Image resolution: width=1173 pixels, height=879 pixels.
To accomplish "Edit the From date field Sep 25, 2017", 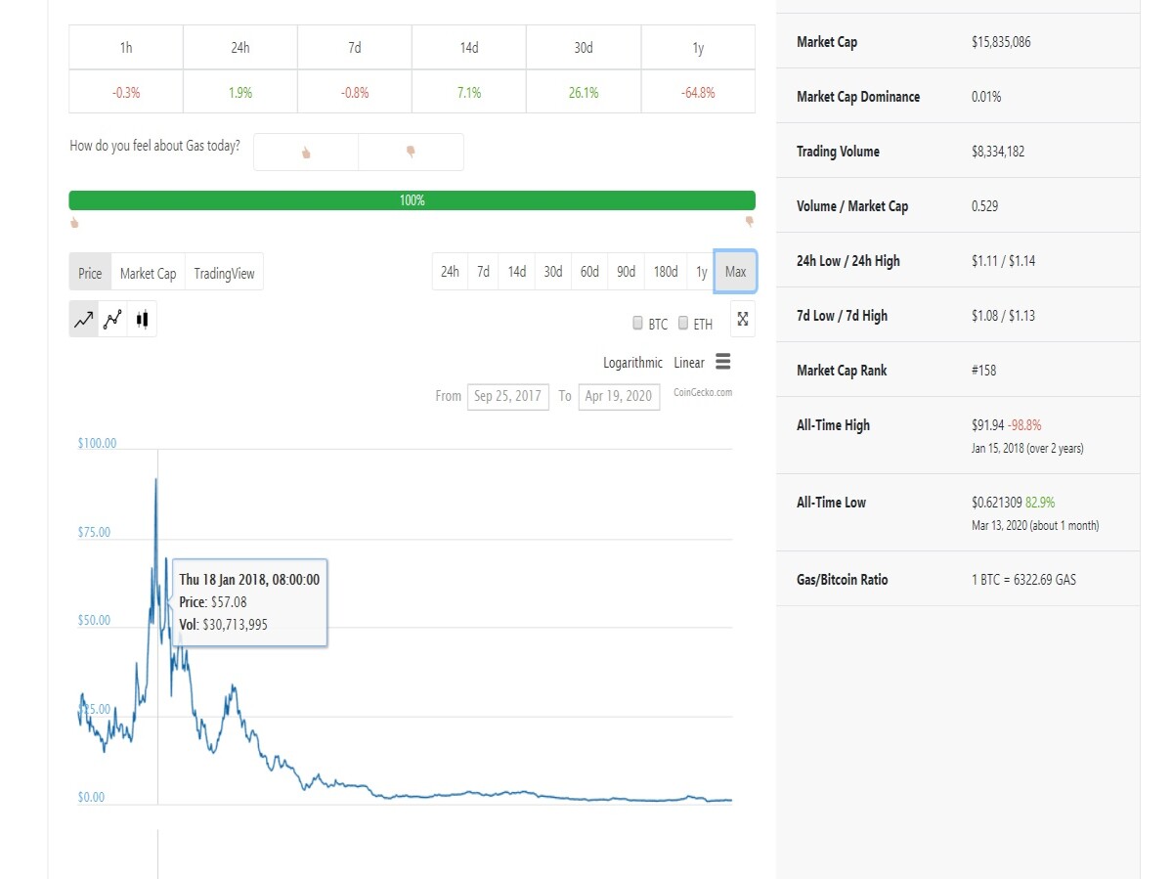I will click(508, 396).
